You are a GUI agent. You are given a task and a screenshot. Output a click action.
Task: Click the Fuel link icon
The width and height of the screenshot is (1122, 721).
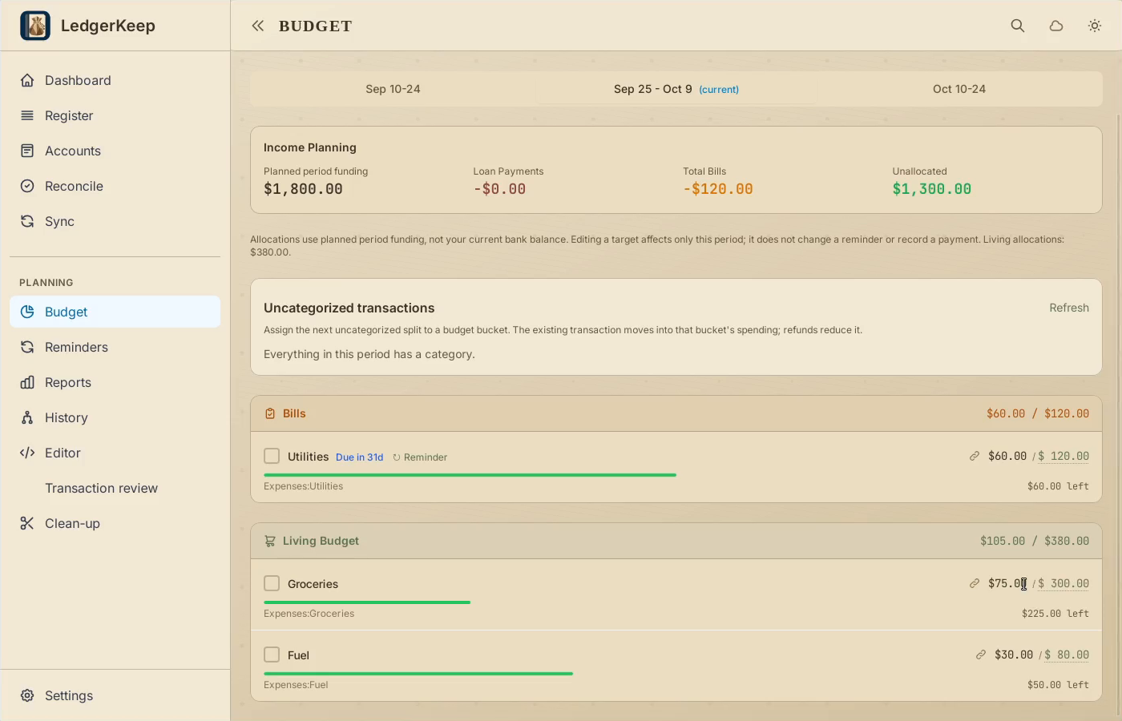tap(981, 655)
